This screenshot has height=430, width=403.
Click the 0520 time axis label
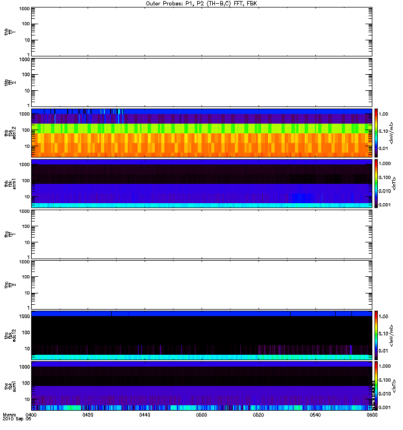[x=258, y=414]
